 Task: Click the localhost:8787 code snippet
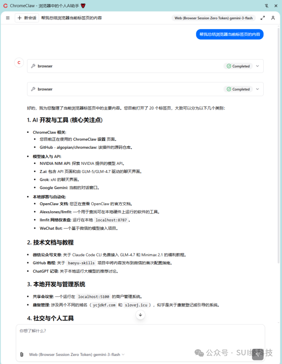point(111,220)
